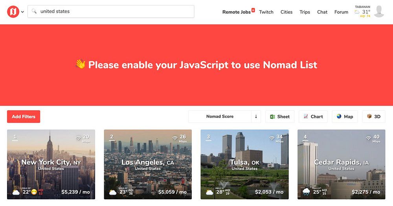Open the New York City card
This screenshot has height=206, width=393.
pos(51,164)
